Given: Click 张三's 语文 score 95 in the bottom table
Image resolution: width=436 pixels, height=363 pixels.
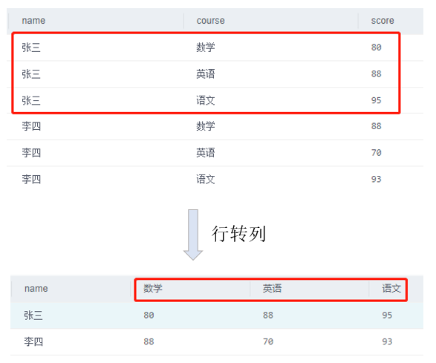Looking at the screenshot, I should click(387, 315).
